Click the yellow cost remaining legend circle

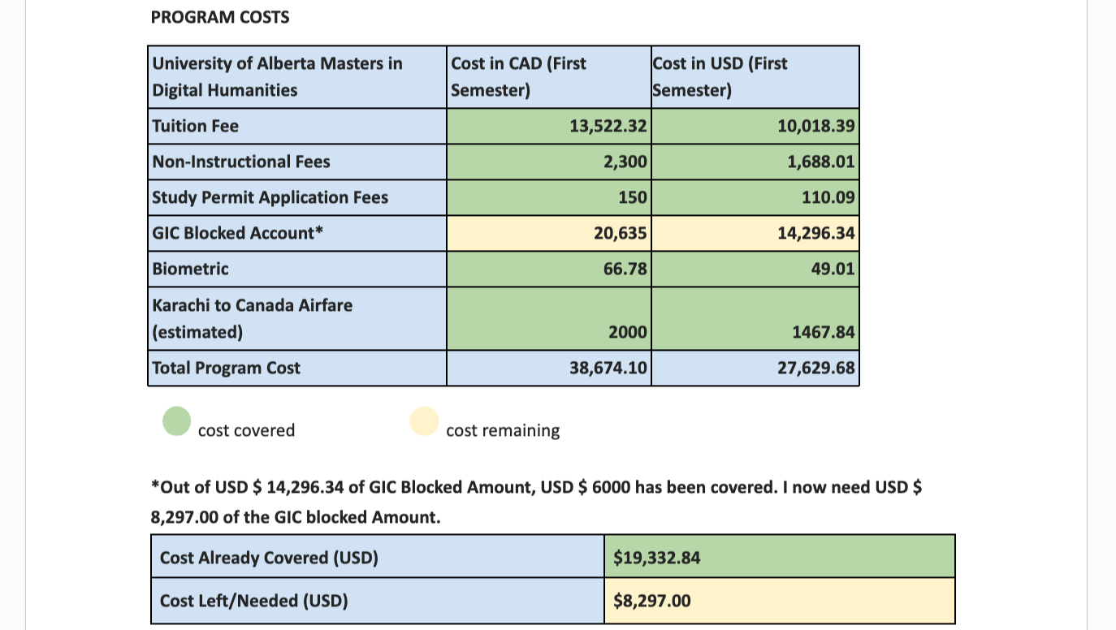pyautogui.click(x=424, y=421)
